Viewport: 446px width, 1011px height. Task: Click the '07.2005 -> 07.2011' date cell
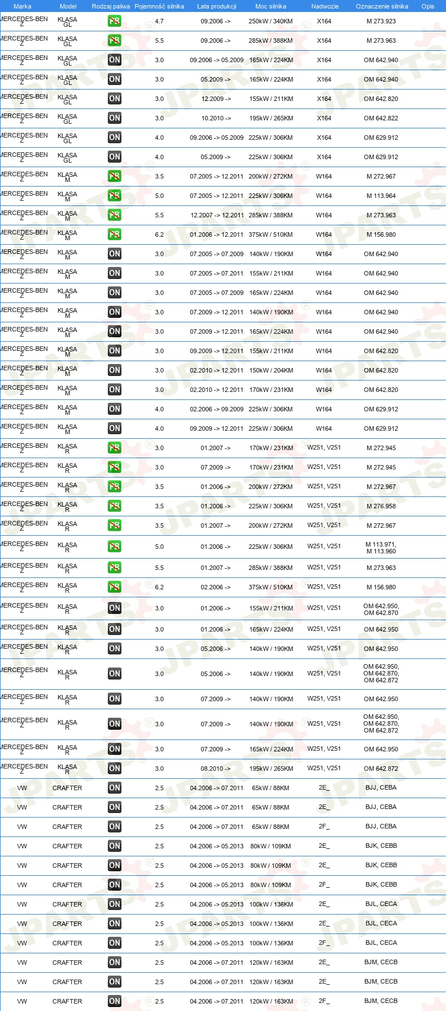click(217, 273)
